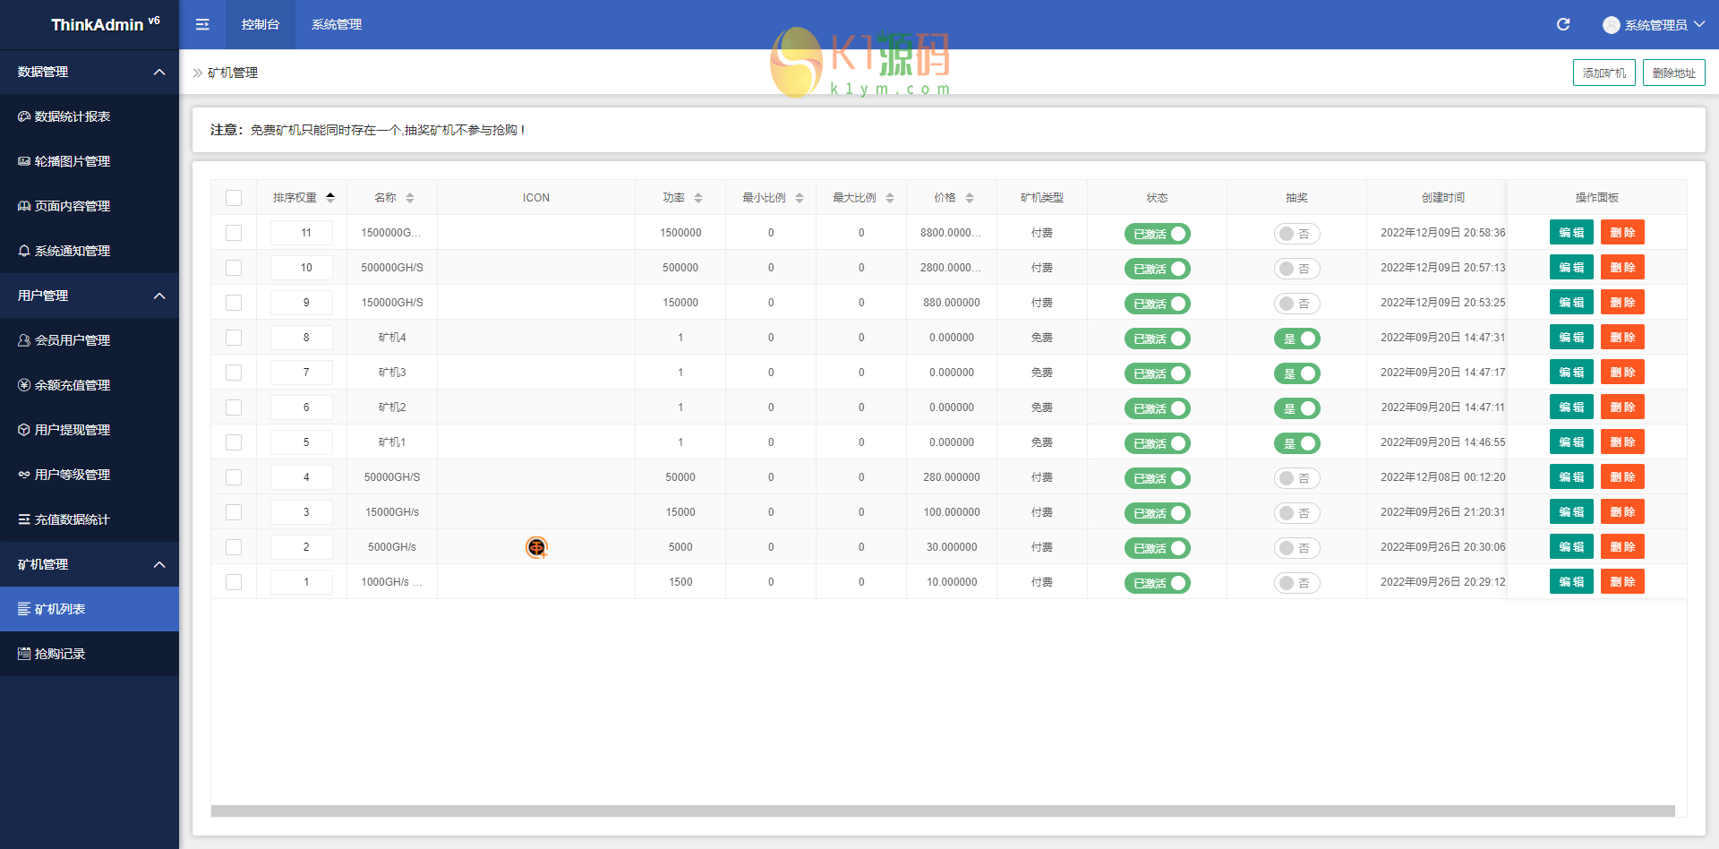This screenshot has width=1719, height=849.
Task: Click the ThinkAdmin logo title
Action: 105,24
